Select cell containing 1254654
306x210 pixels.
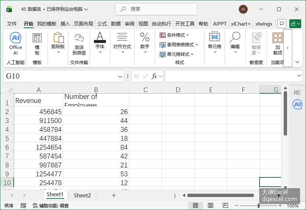[39, 147]
